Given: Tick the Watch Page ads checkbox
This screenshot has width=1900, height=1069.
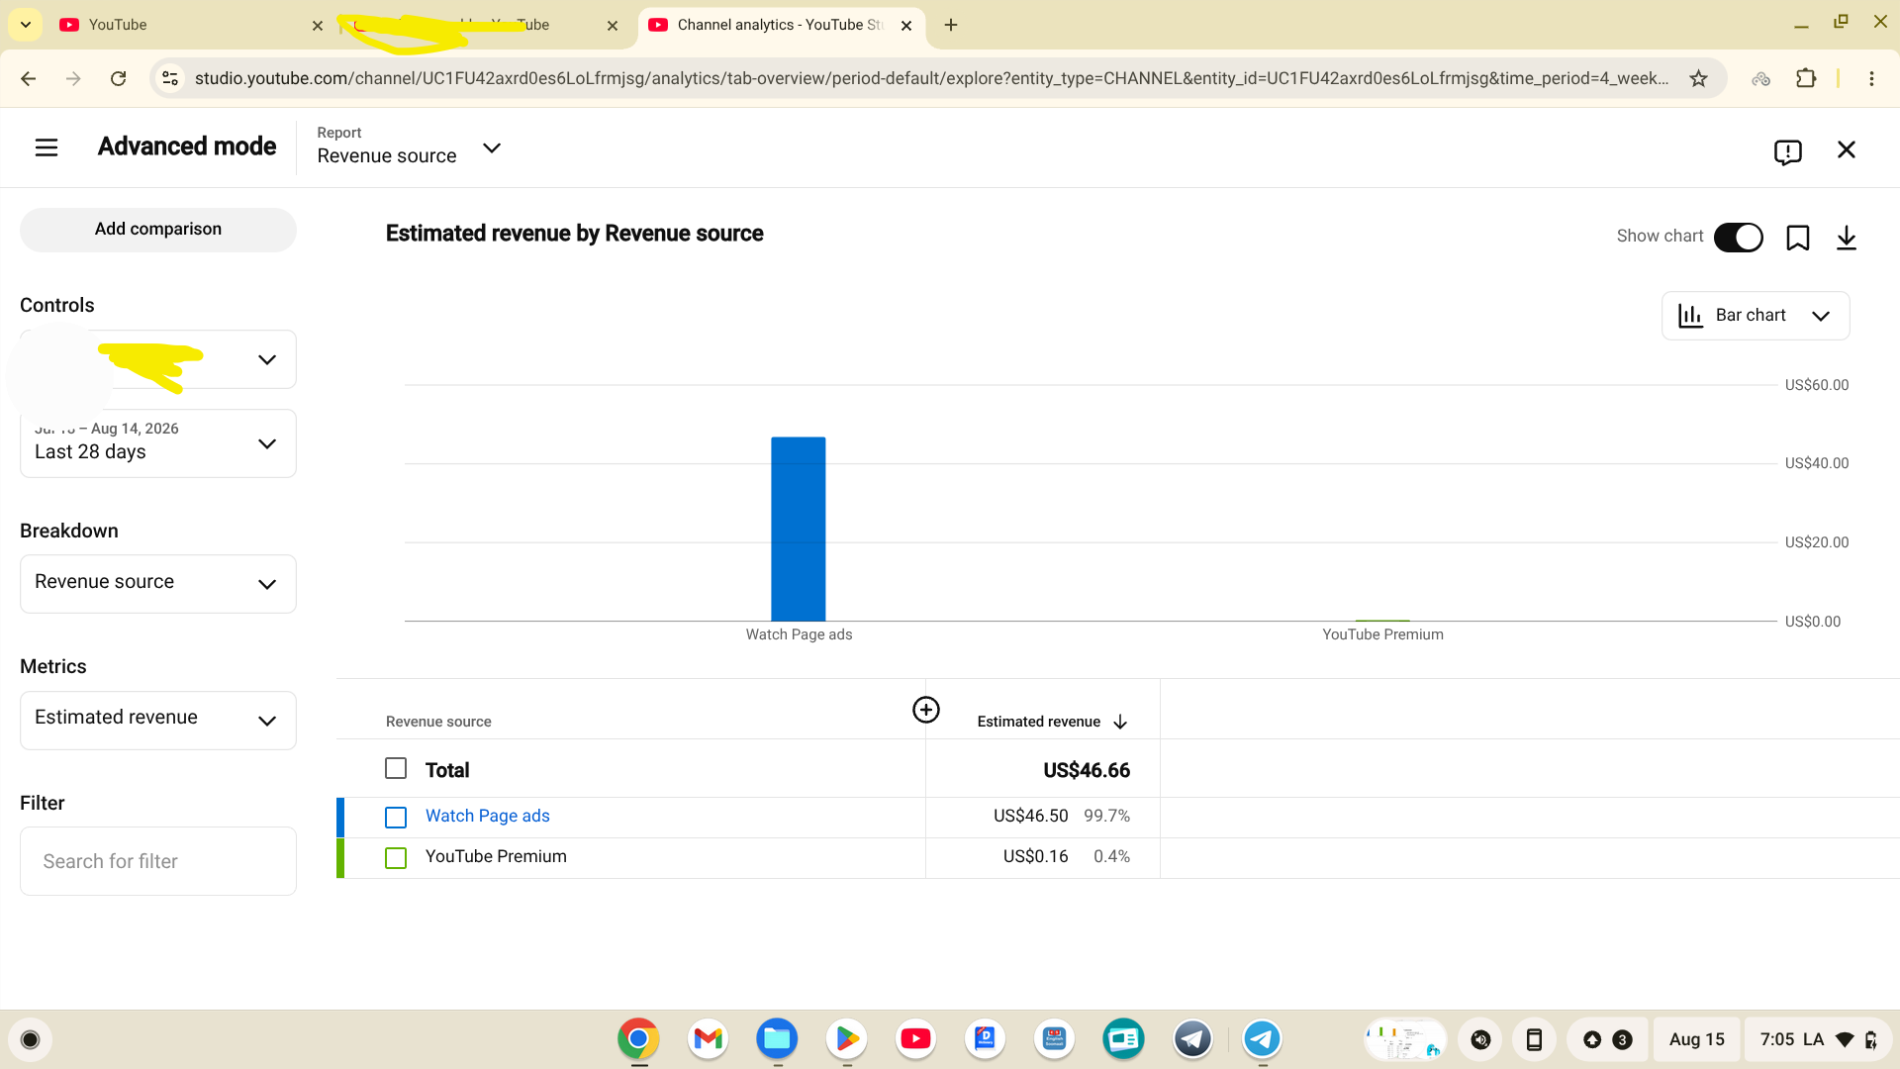Looking at the screenshot, I should [x=396, y=818].
